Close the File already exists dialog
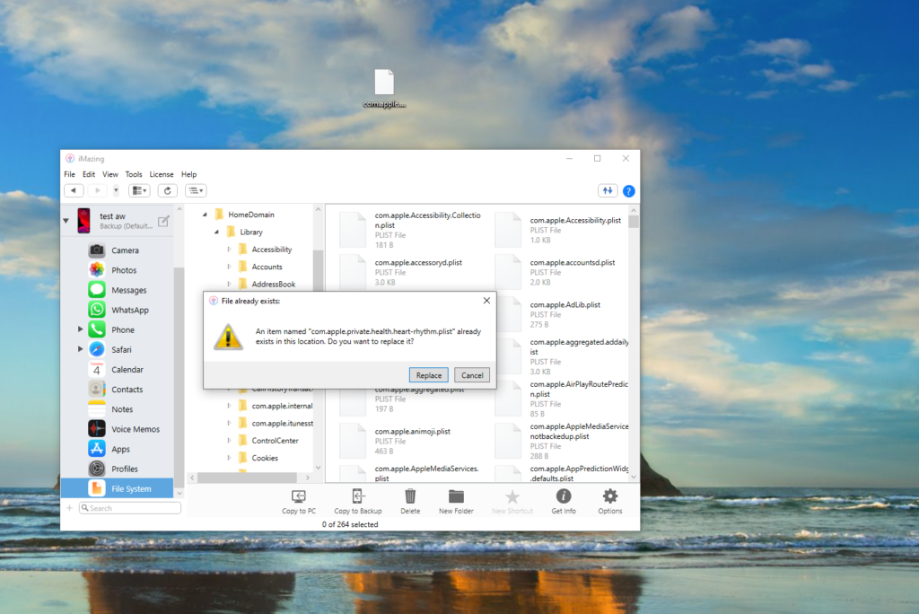 (486, 300)
